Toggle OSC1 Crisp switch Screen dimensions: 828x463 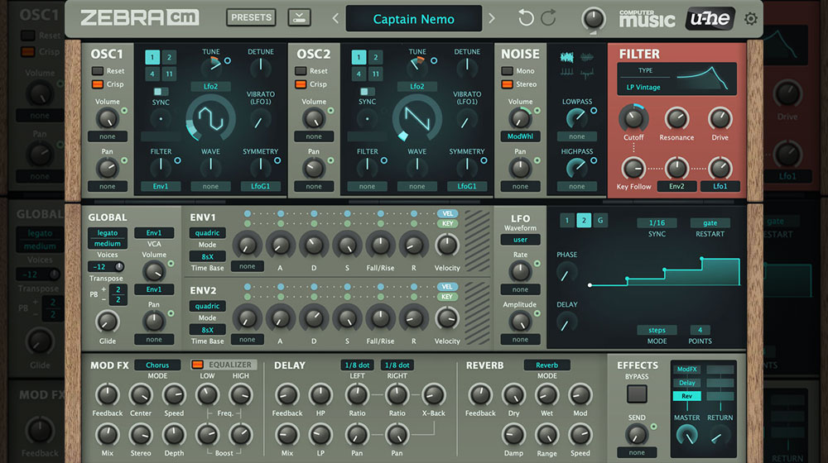tap(97, 84)
